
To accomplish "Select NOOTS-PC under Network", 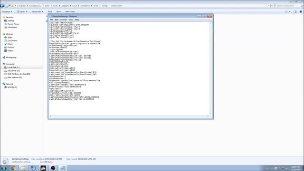I will pos(12,87).
